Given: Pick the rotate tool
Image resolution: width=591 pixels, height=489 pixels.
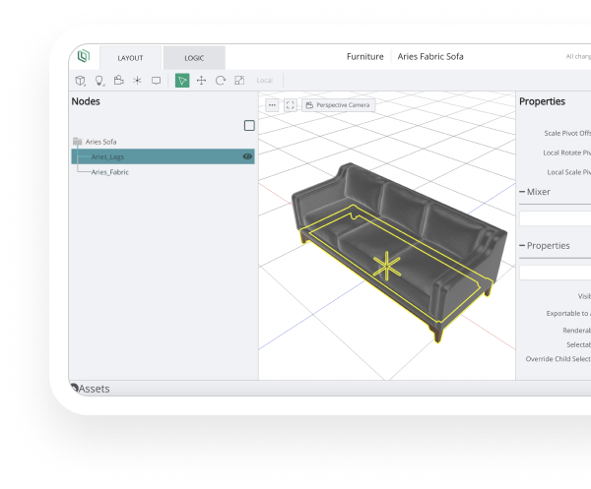Looking at the screenshot, I should coord(220,81).
